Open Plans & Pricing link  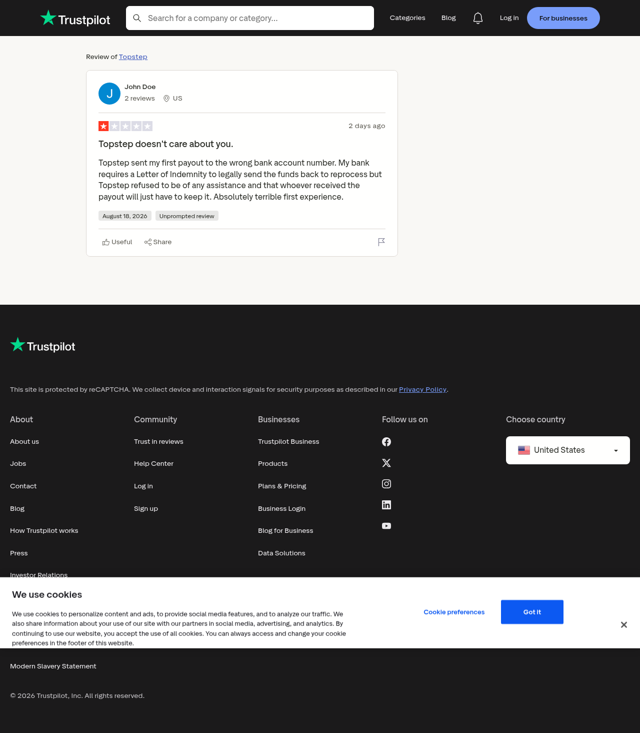tap(282, 486)
